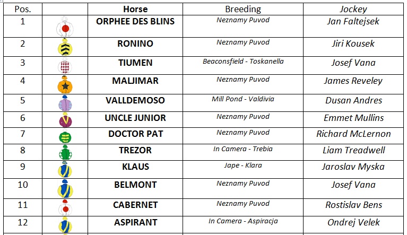Select Cabernet's red-dot silks with red cap

(65, 207)
